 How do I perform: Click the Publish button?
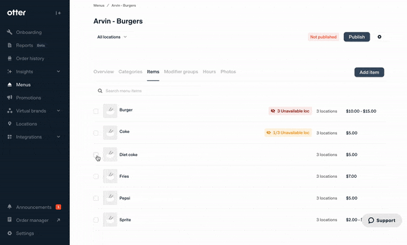(x=357, y=37)
